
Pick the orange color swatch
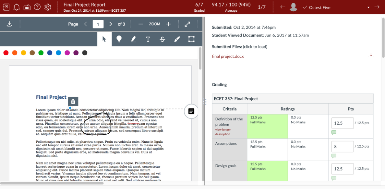tap(15, 53)
